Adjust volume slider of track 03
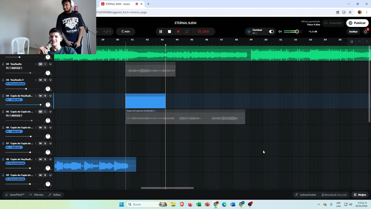This screenshot has height=209, width=371. (26, 89)
